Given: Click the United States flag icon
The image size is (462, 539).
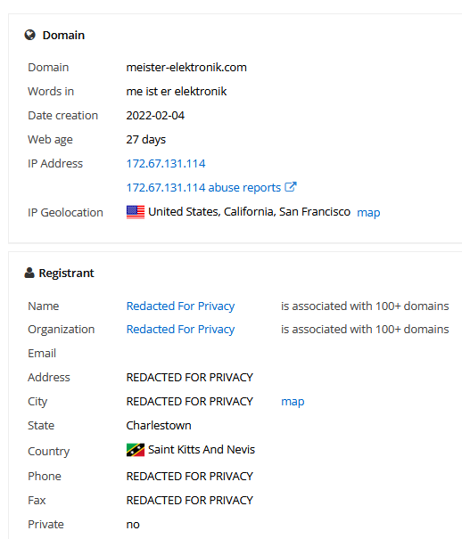Looking at the screenshot, I should coord(136,212).
